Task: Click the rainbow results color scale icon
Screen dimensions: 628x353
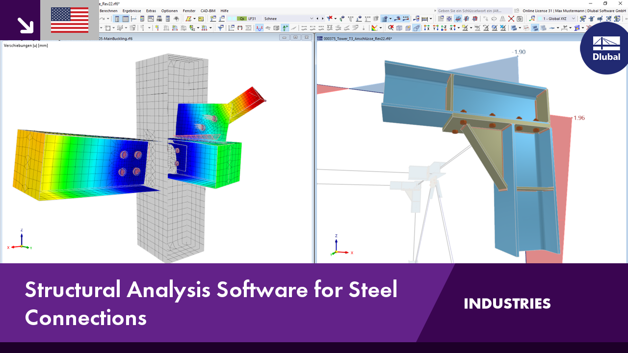Action: pyautogui.click(x=373, y=28)
